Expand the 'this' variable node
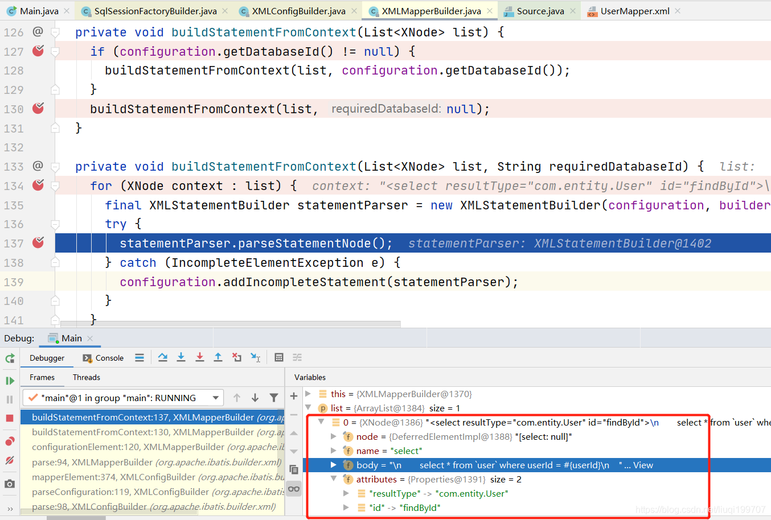The image size is (771, 520). (308, 394)
